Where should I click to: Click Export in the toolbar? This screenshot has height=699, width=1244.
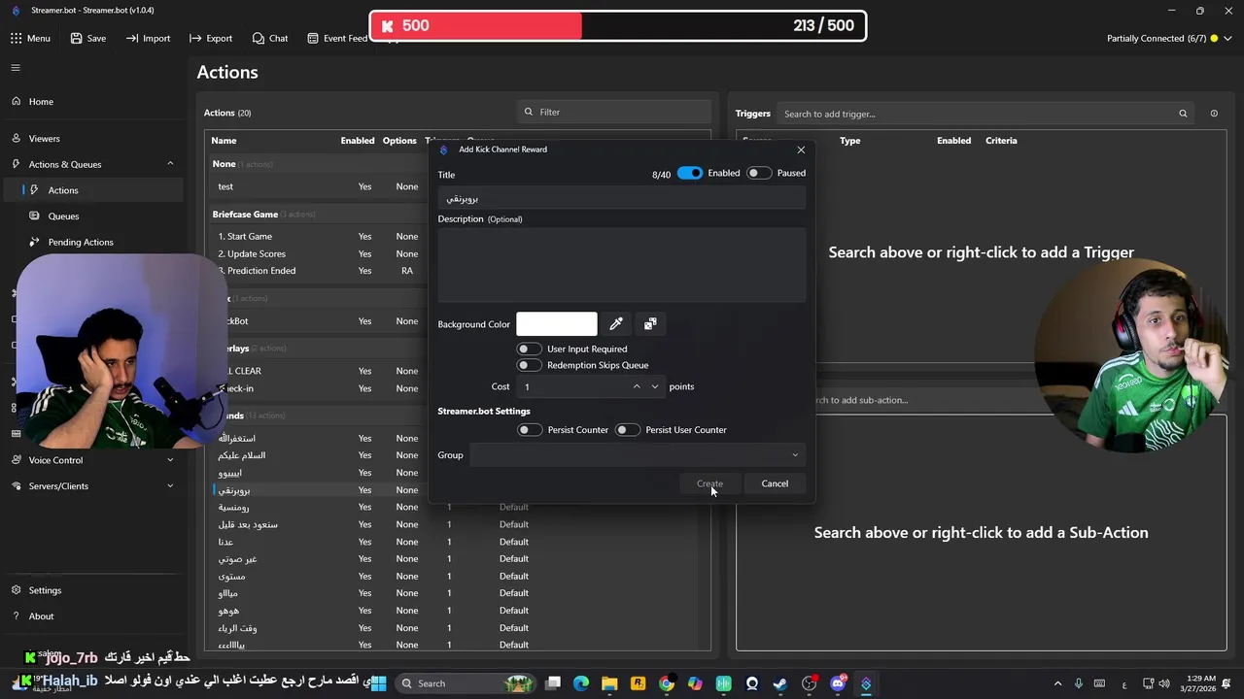[211, 38]
